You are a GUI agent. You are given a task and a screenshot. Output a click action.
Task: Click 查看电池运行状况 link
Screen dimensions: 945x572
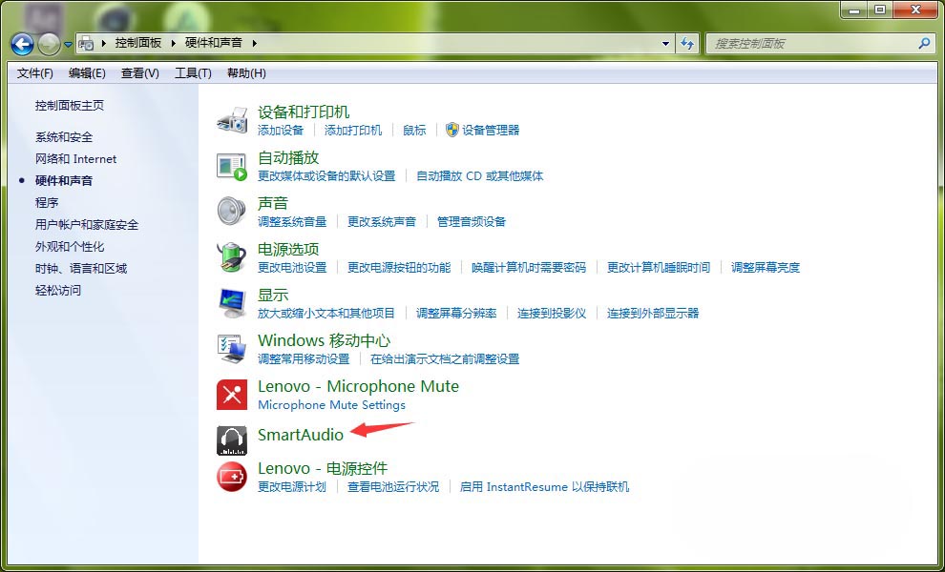[393, 486]
